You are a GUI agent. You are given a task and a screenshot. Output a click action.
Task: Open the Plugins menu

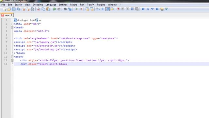[101, 5]
